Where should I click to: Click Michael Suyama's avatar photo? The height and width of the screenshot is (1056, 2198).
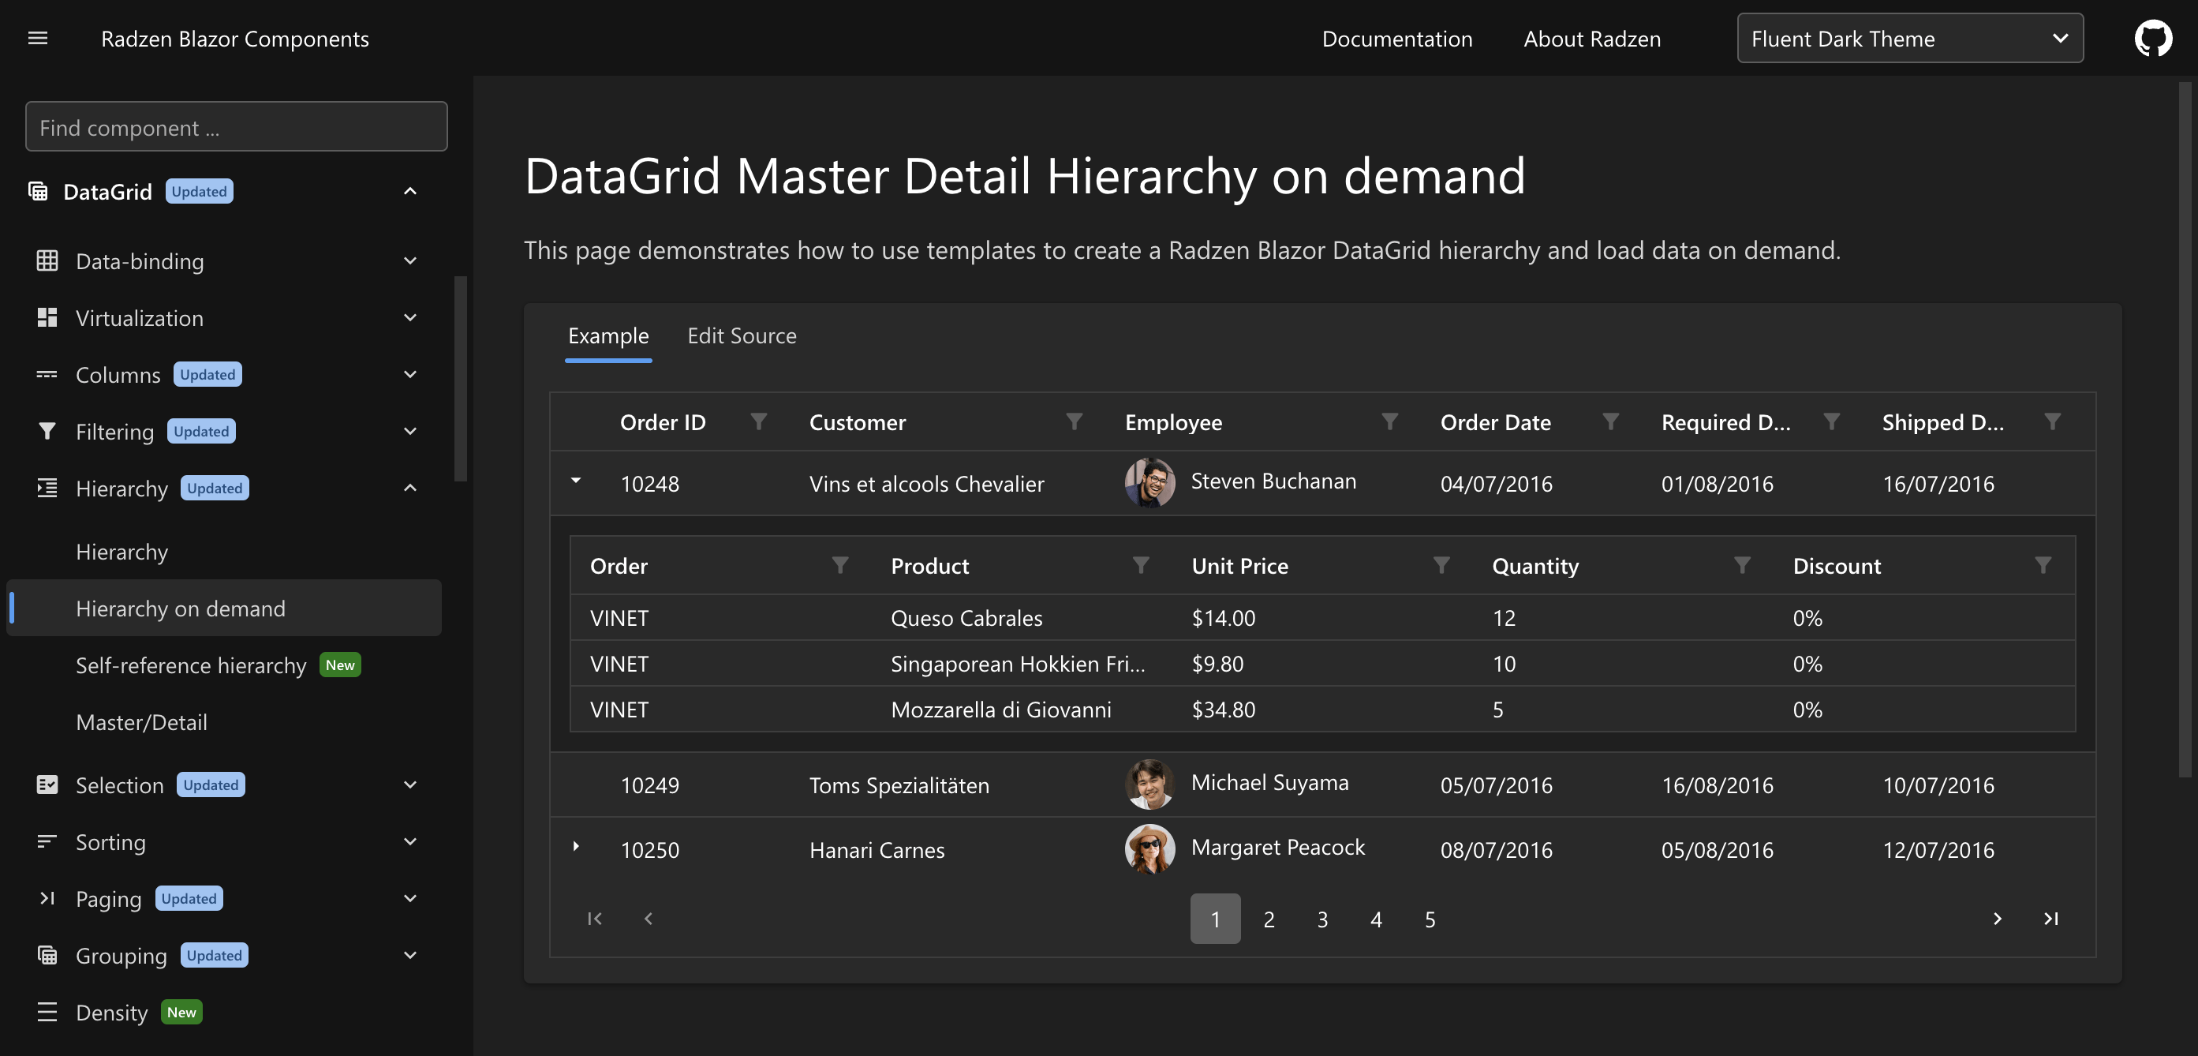pos(1149,784)
